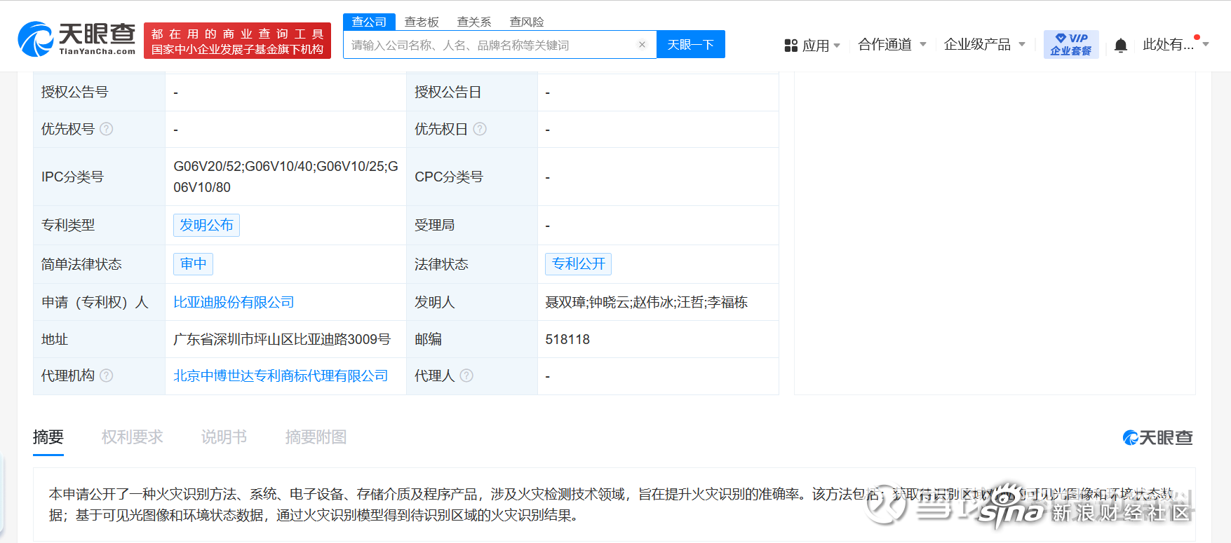Click the 授权公告号 label cell

99,92
